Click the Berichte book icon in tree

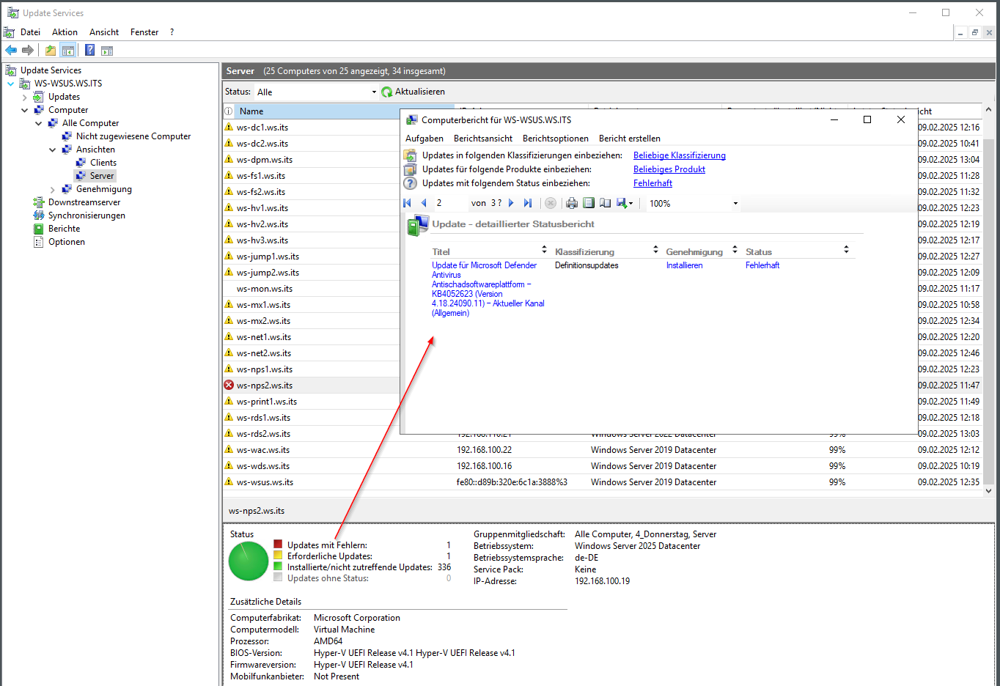(39, 229)
